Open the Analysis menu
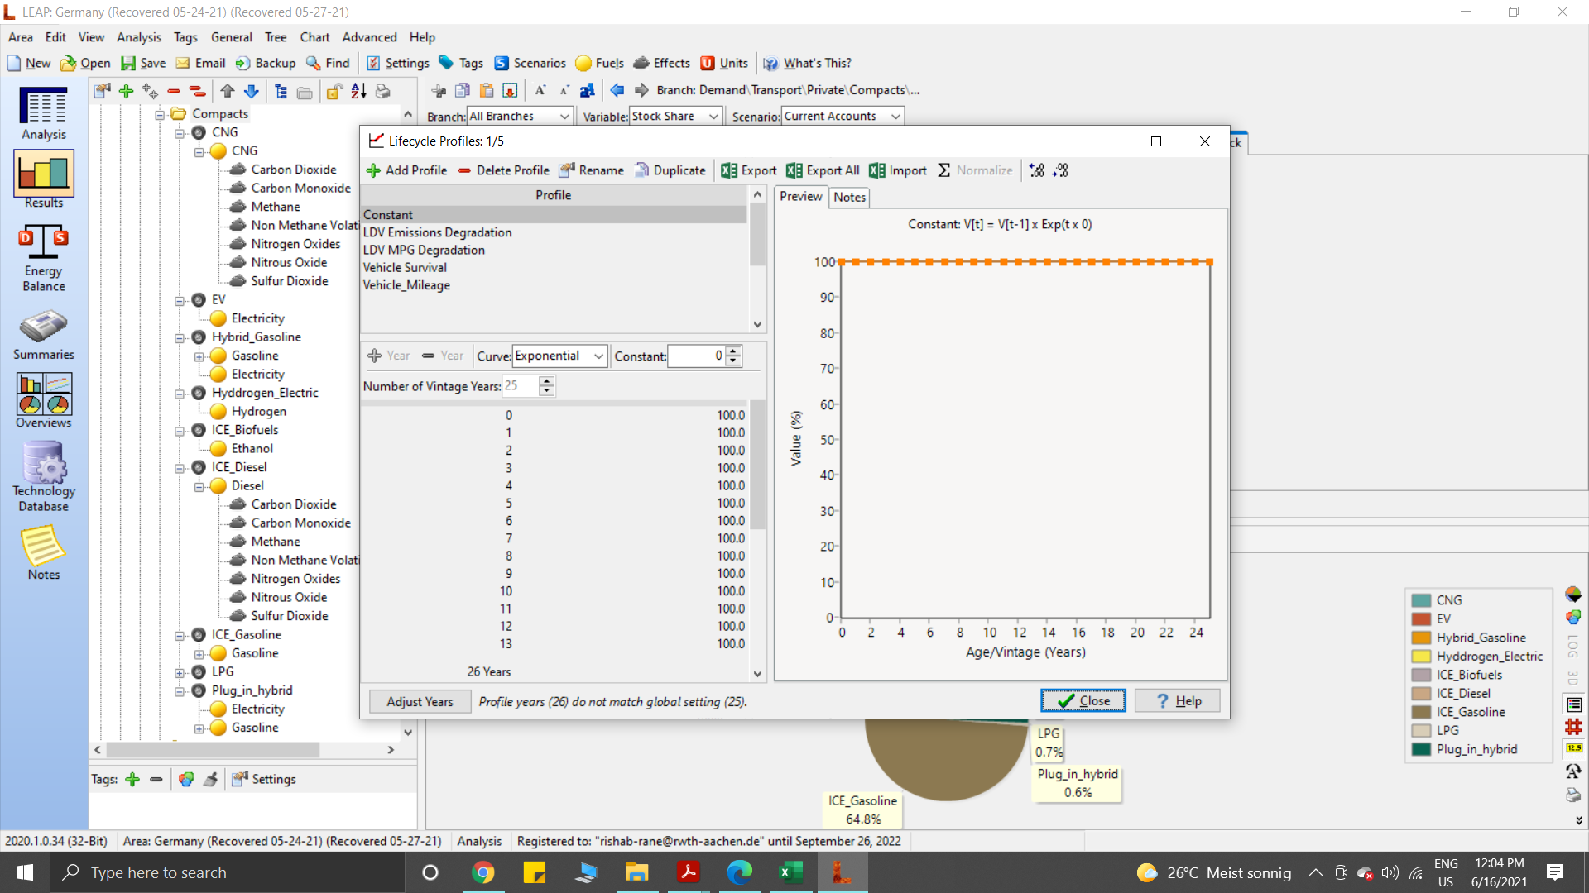This screenshot has height=893, width=1589. [138, 37]
